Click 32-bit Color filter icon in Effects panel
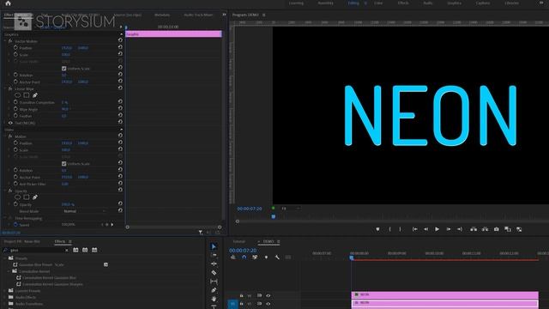 (x=85, y=250)
